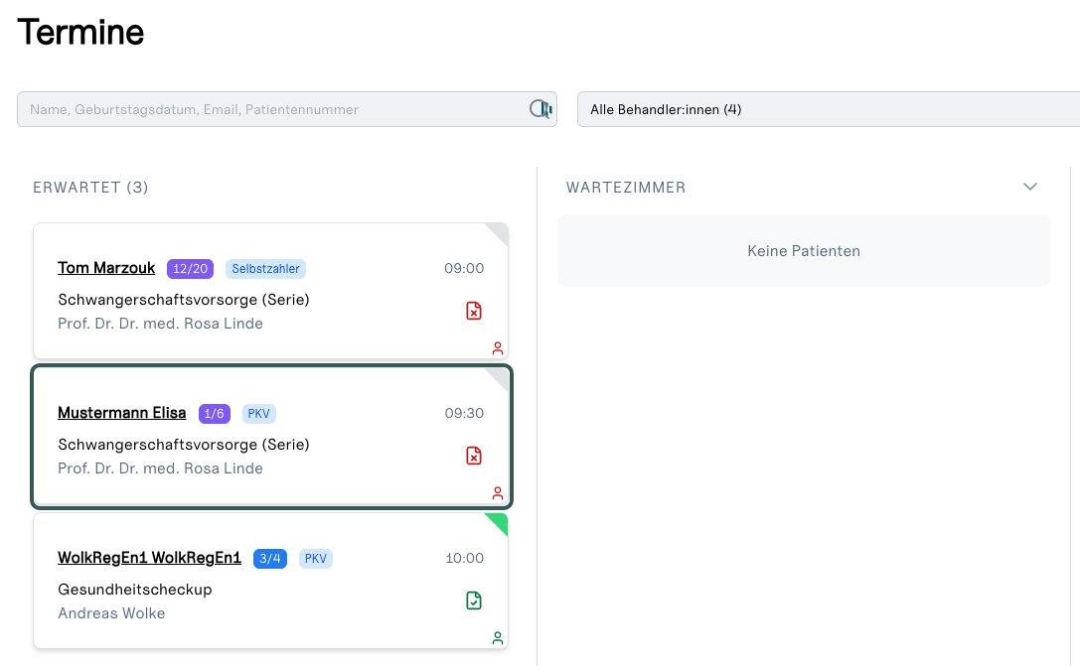This screenshot has width=1080, height=666.
Task: Click Schwangerschaftsvorsorge (Serie) on Tom Marzouk card
Action: pos(184,300)
